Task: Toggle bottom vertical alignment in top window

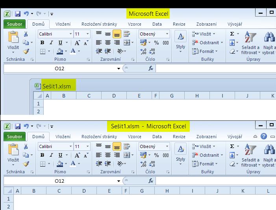Action: pos(117,34)
